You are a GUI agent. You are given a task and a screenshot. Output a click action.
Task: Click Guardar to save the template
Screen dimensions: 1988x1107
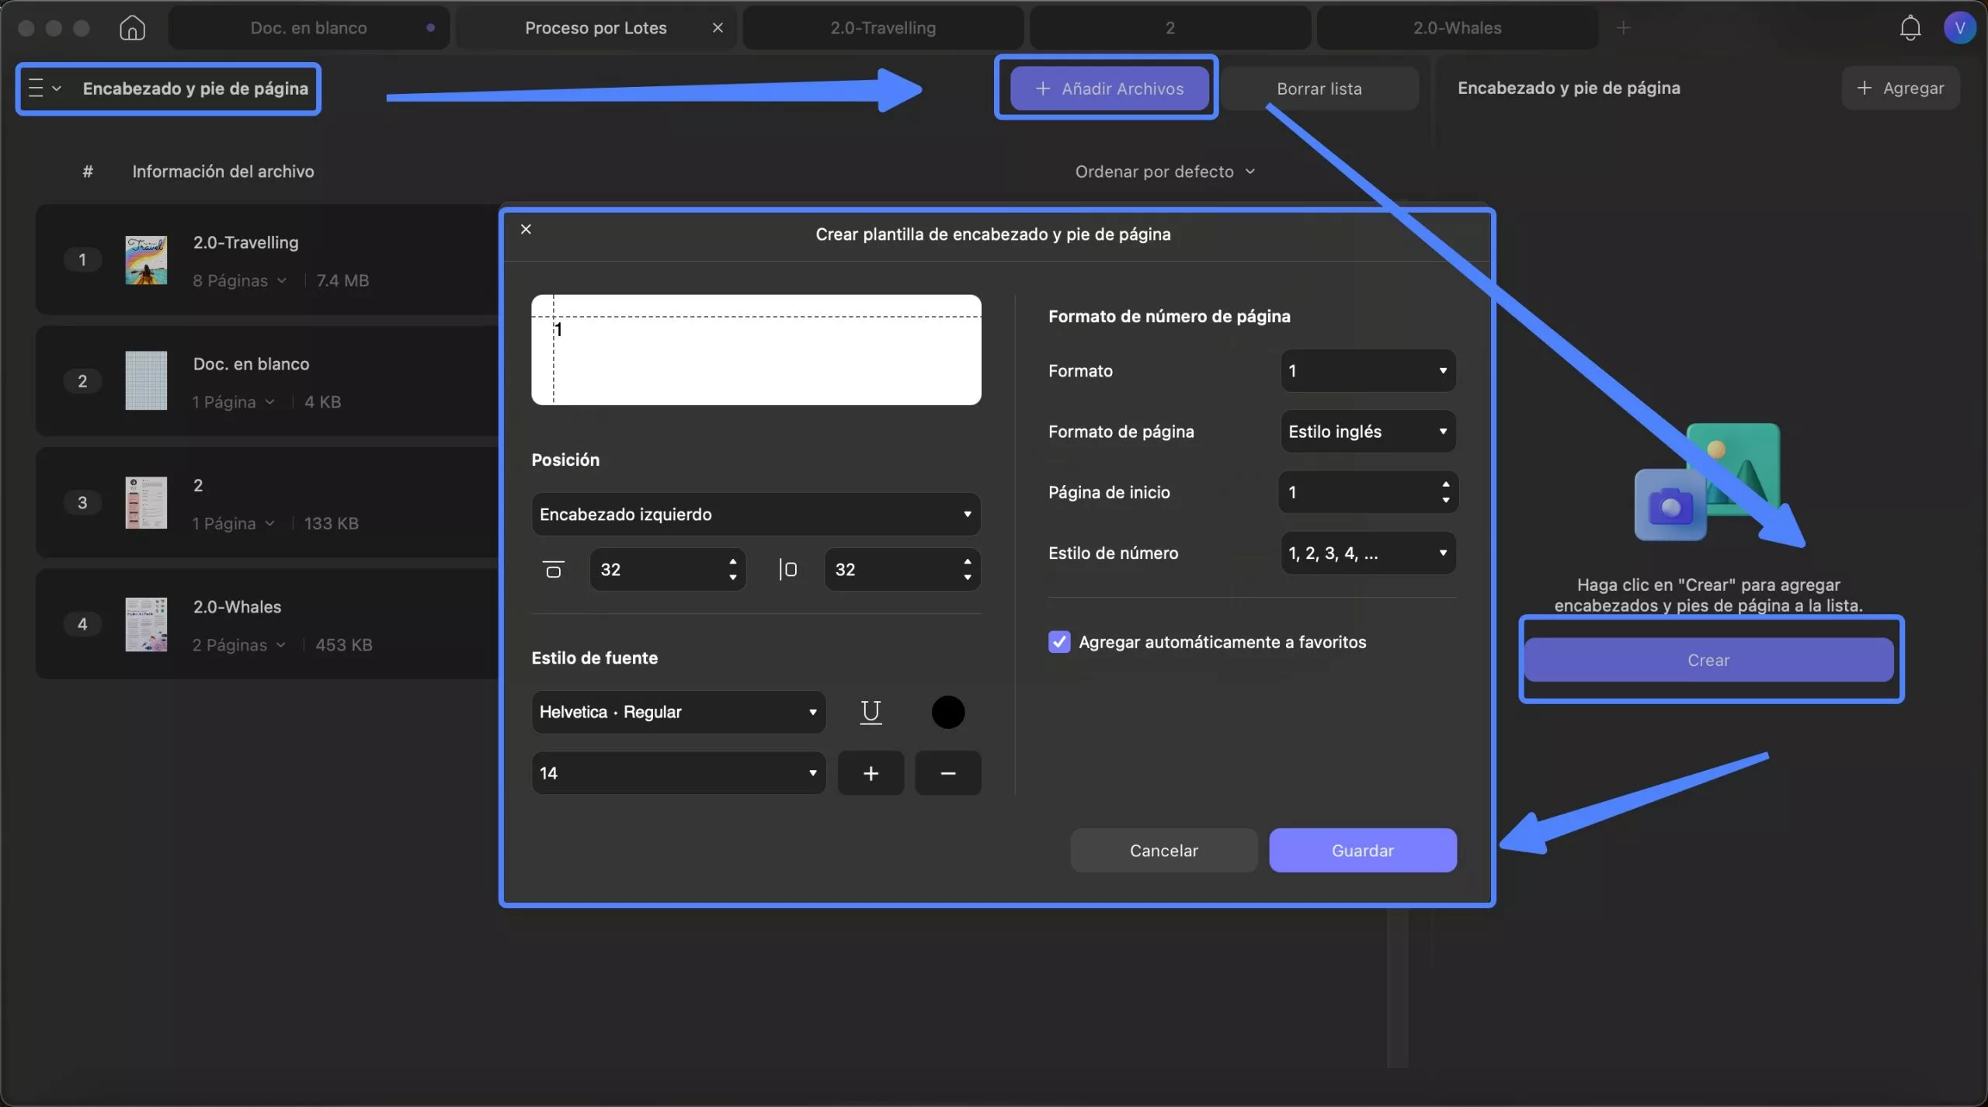pos(1362,850)
